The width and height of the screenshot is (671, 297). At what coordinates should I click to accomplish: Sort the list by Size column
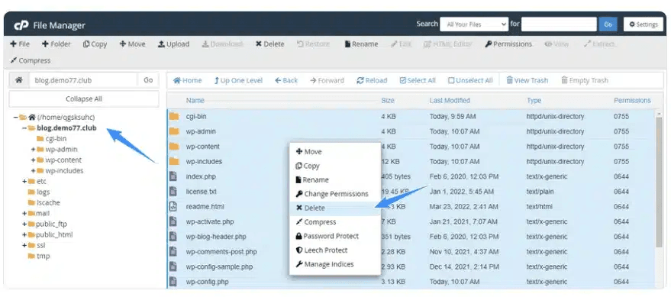[388, 101]
